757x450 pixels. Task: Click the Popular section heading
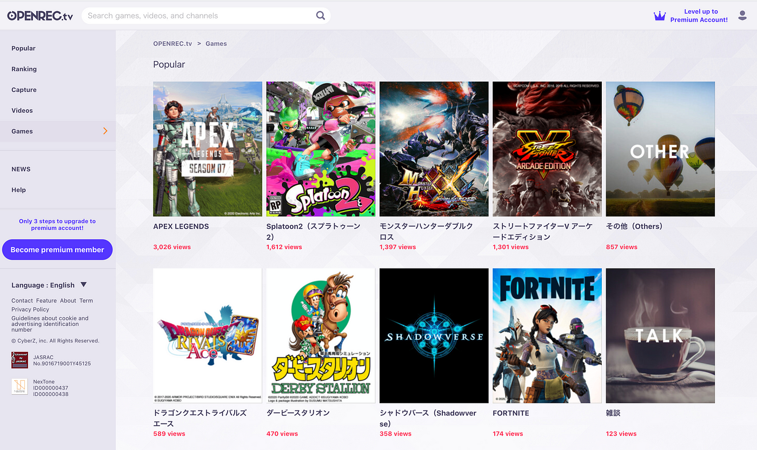point(169,64)
